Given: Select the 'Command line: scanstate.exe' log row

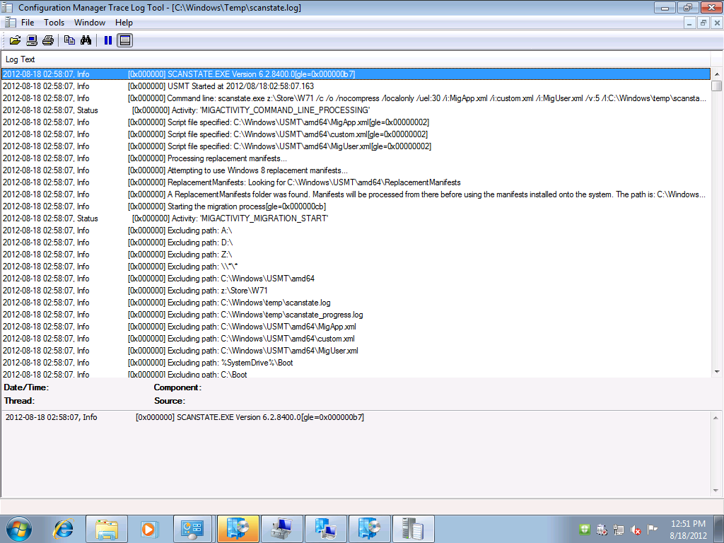Looking at the screenshot, I should point(356,98).
